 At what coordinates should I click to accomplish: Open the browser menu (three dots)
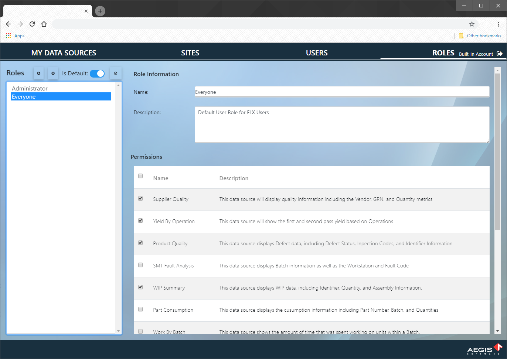(498, 24)
